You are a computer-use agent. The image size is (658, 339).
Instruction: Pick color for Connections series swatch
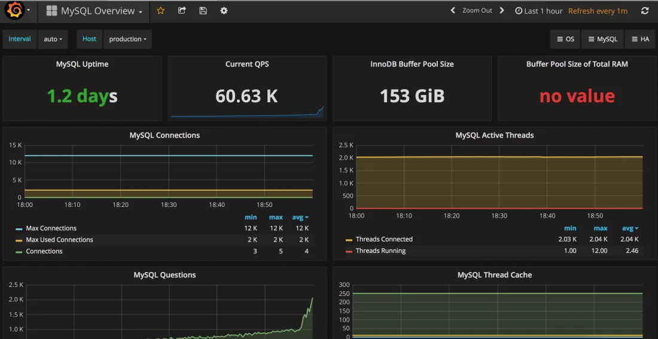coord(19,252)
